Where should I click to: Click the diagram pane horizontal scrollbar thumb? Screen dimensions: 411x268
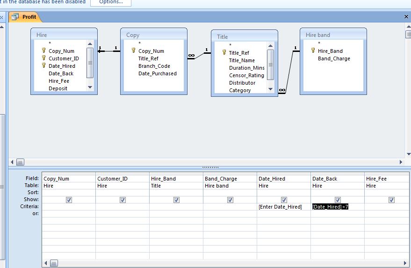(20, 162)
